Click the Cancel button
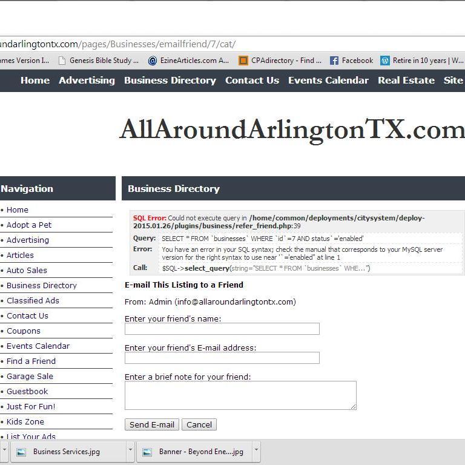Viewport: 465px width, 465px height. tap(199, 424)
